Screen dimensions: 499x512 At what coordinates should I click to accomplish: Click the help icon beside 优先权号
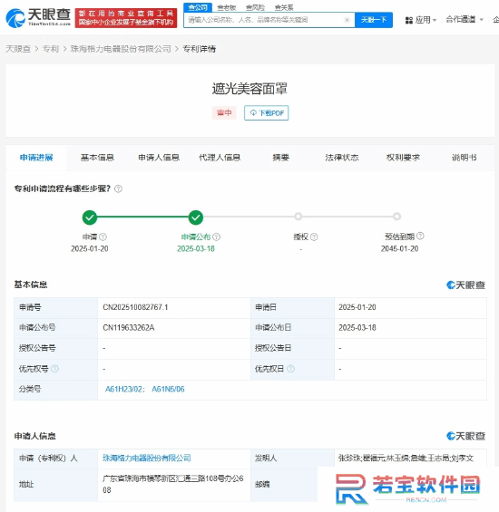(x=55, y=369)
